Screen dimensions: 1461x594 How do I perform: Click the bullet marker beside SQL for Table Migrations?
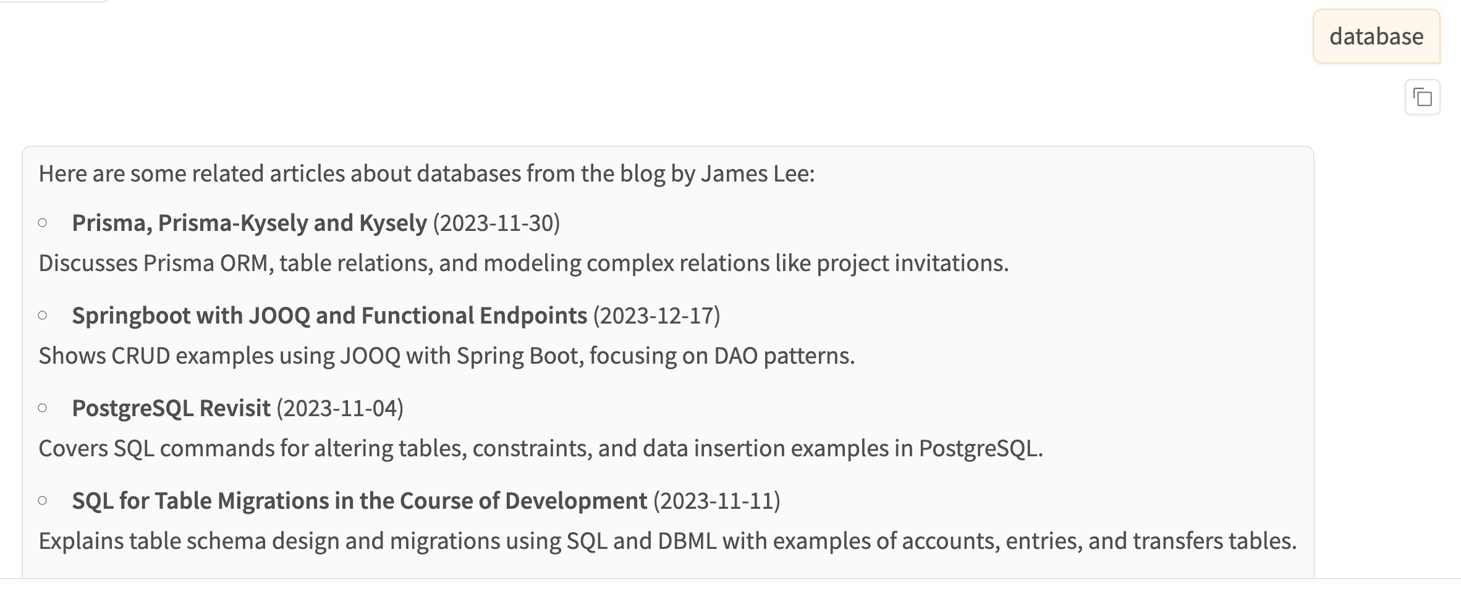tap(43, 501)
